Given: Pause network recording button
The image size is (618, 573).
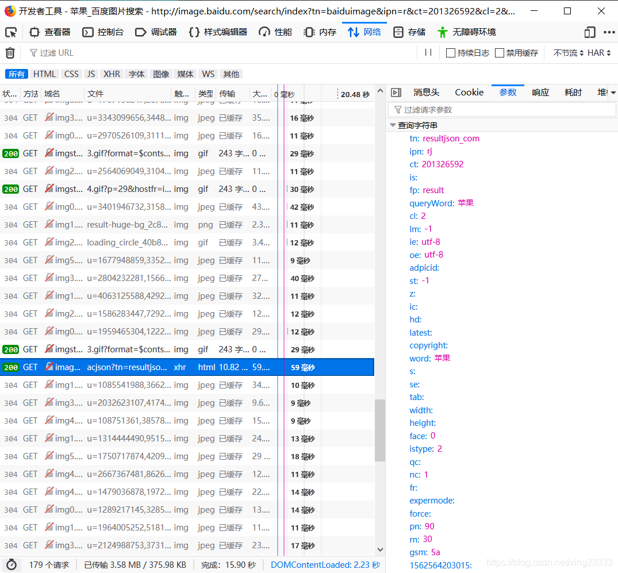Looking at the screenshot, I should (x=428, y=52).
